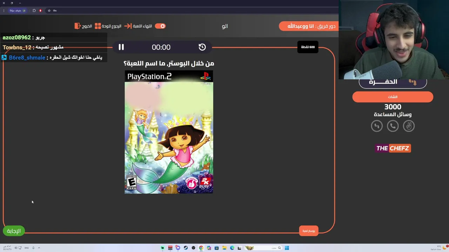Open Discord from the taskbar

click(x=178, y=248)
